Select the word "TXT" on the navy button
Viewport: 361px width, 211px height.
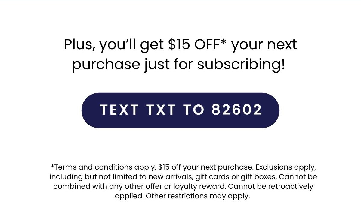pos(161,110)
